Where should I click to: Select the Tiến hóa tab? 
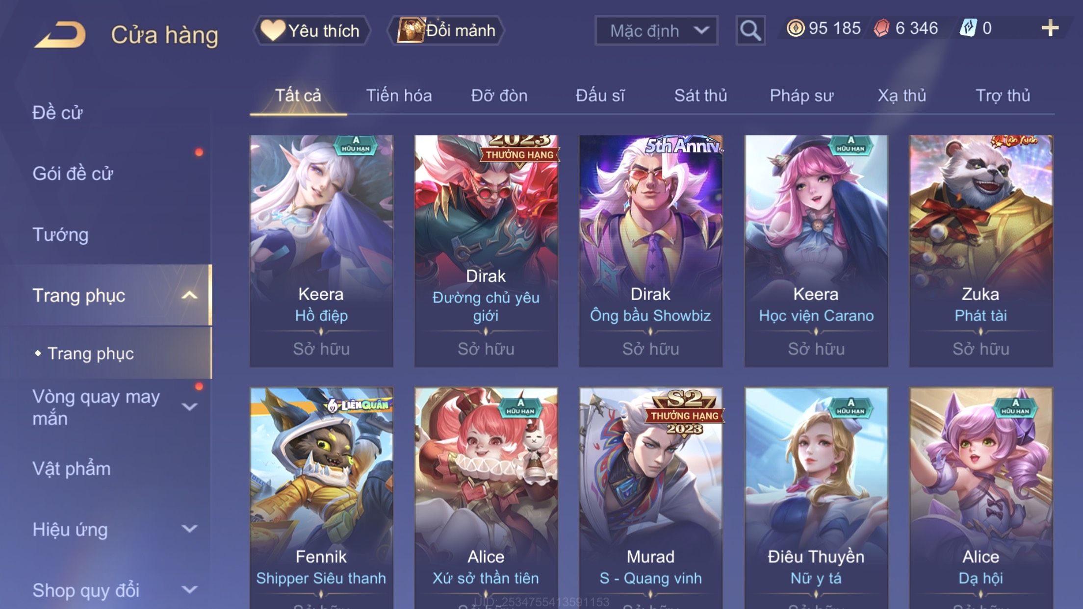coord(399,95)
